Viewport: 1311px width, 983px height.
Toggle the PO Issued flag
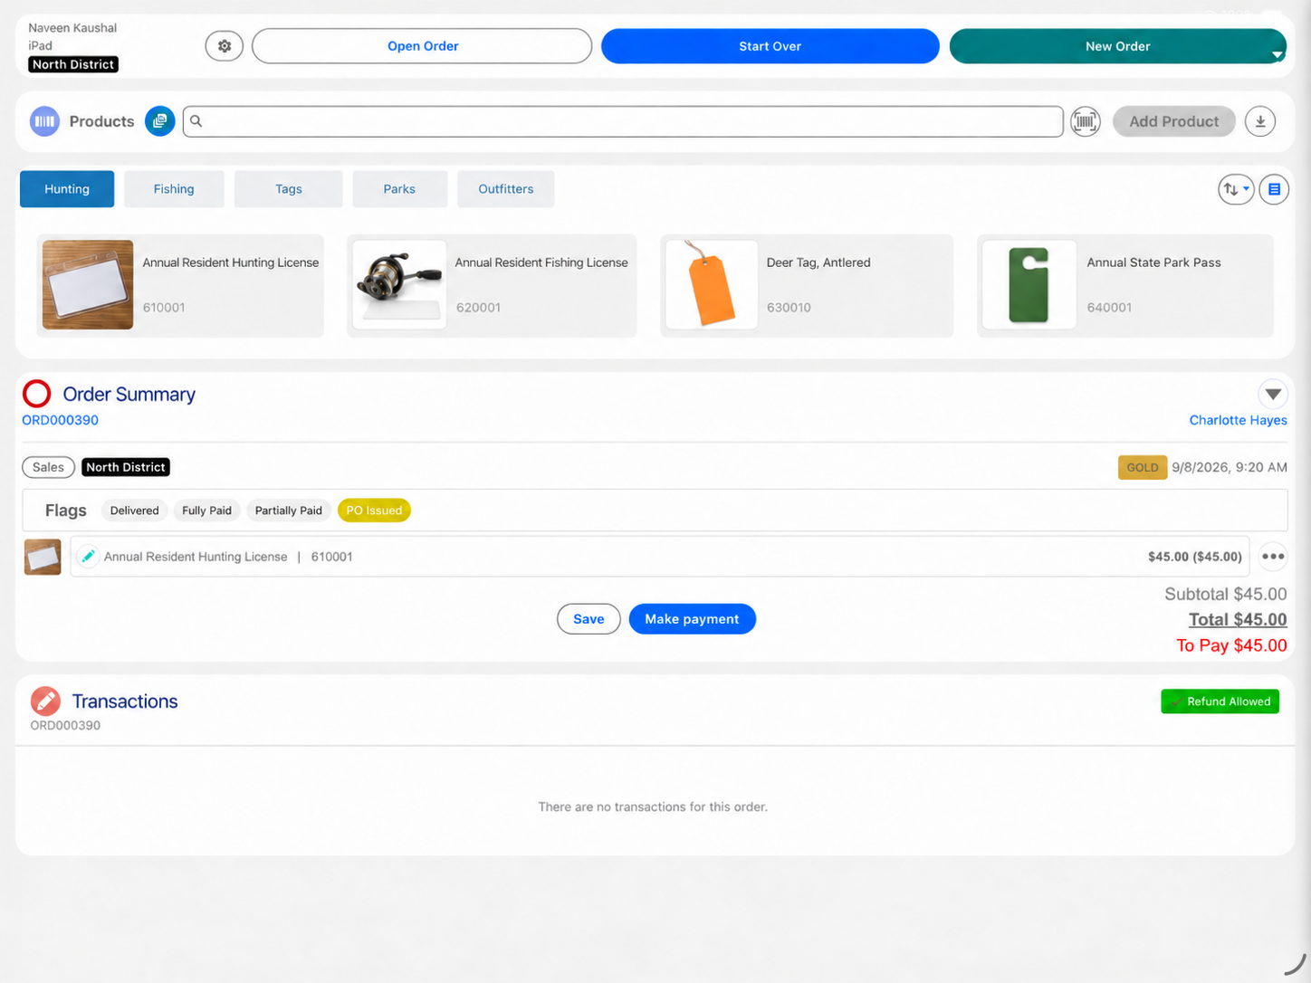click(374, 511)
